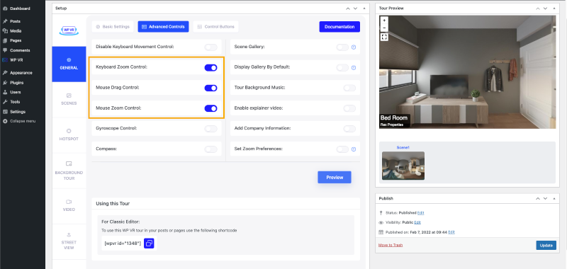This screenshot has height=269, width=567.
Task: Toggle Enable explainer video
Action: click(349, 108)
